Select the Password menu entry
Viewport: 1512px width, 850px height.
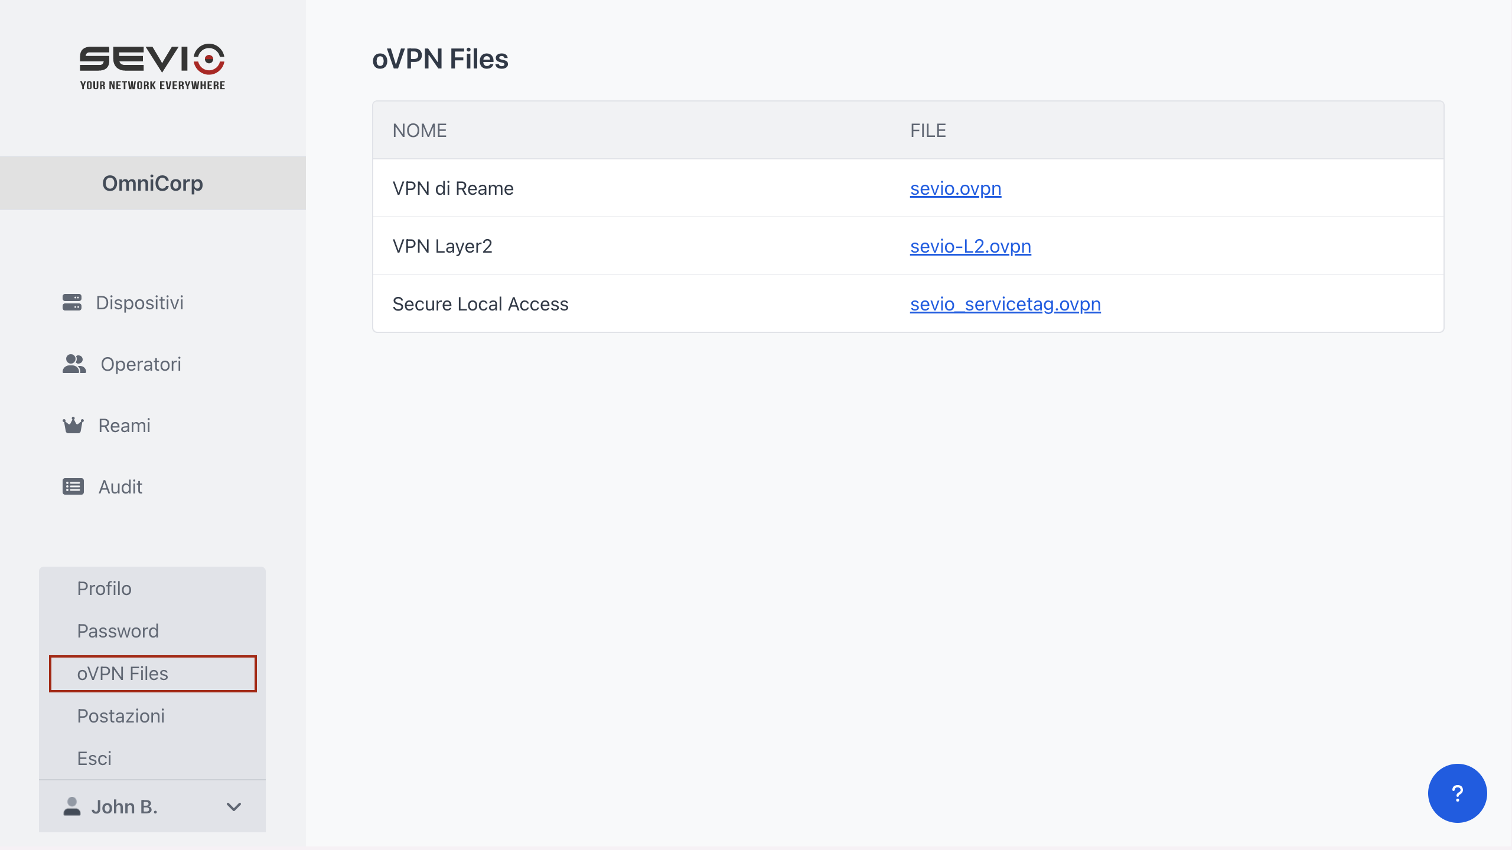click(118, 631)
